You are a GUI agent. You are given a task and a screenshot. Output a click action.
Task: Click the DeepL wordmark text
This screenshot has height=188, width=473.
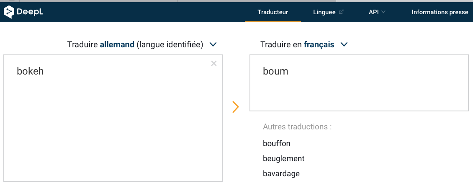click(x=30, y=13)
